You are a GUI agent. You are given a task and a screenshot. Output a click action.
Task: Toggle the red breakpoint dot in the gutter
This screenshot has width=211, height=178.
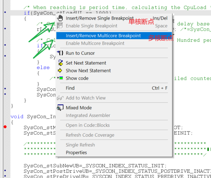pos(5,127)
